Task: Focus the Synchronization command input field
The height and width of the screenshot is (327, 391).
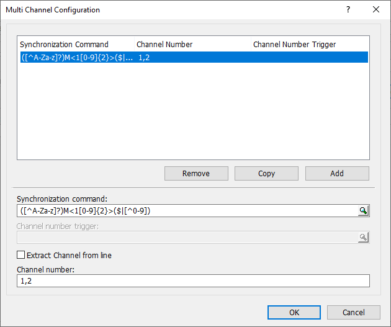Action: pyautogui.click(x=187, y=211)
